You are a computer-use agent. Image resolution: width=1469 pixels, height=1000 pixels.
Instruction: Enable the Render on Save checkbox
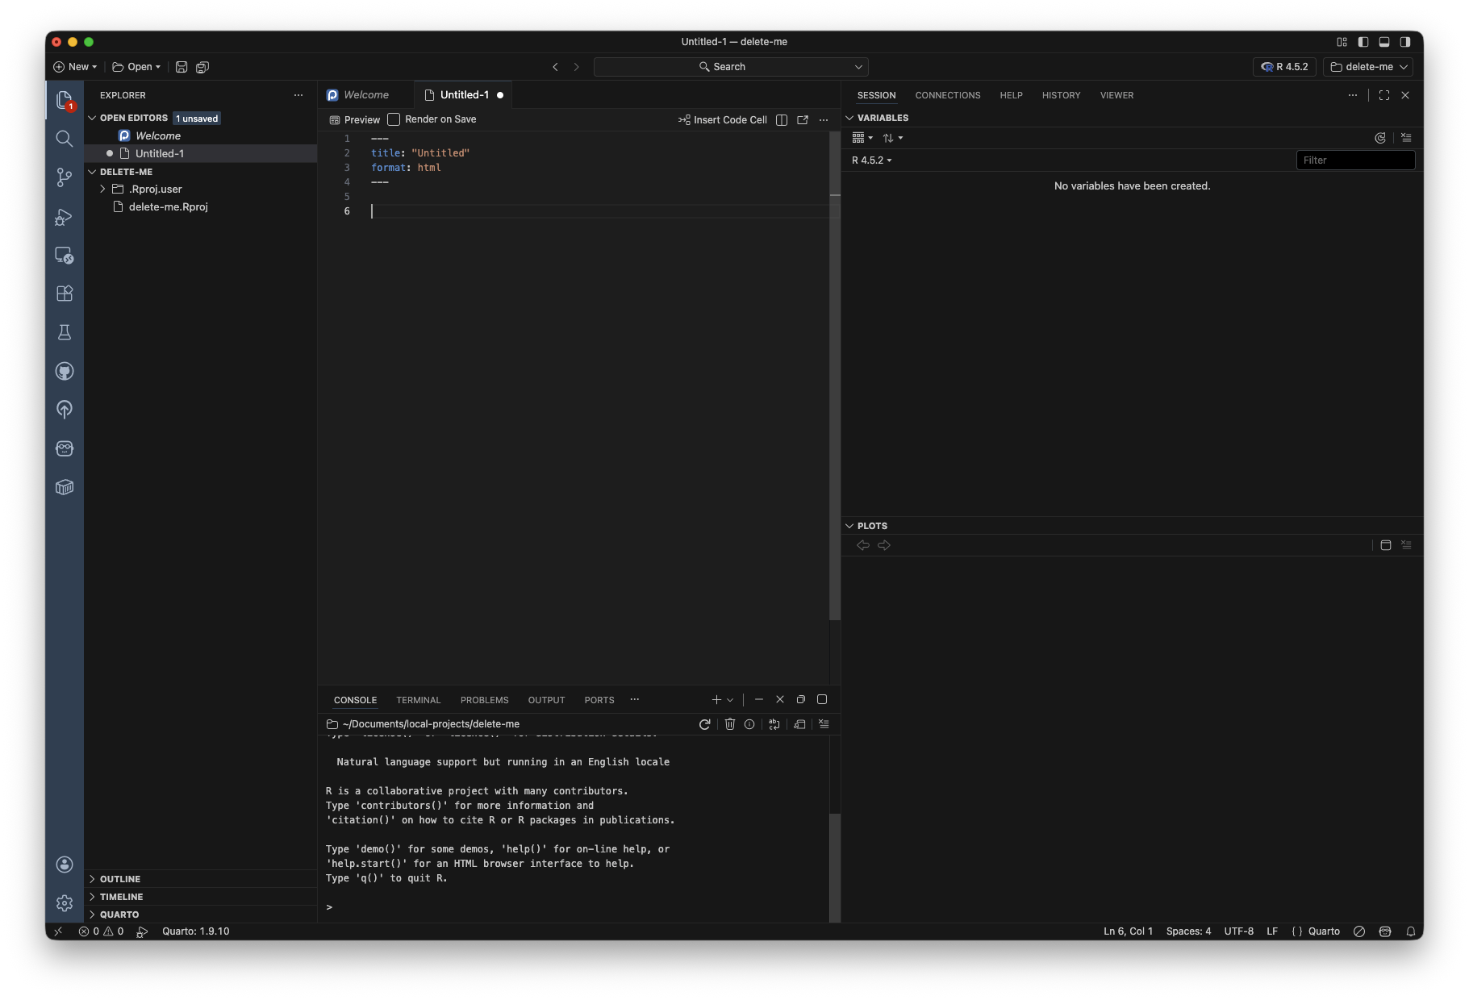394,119
